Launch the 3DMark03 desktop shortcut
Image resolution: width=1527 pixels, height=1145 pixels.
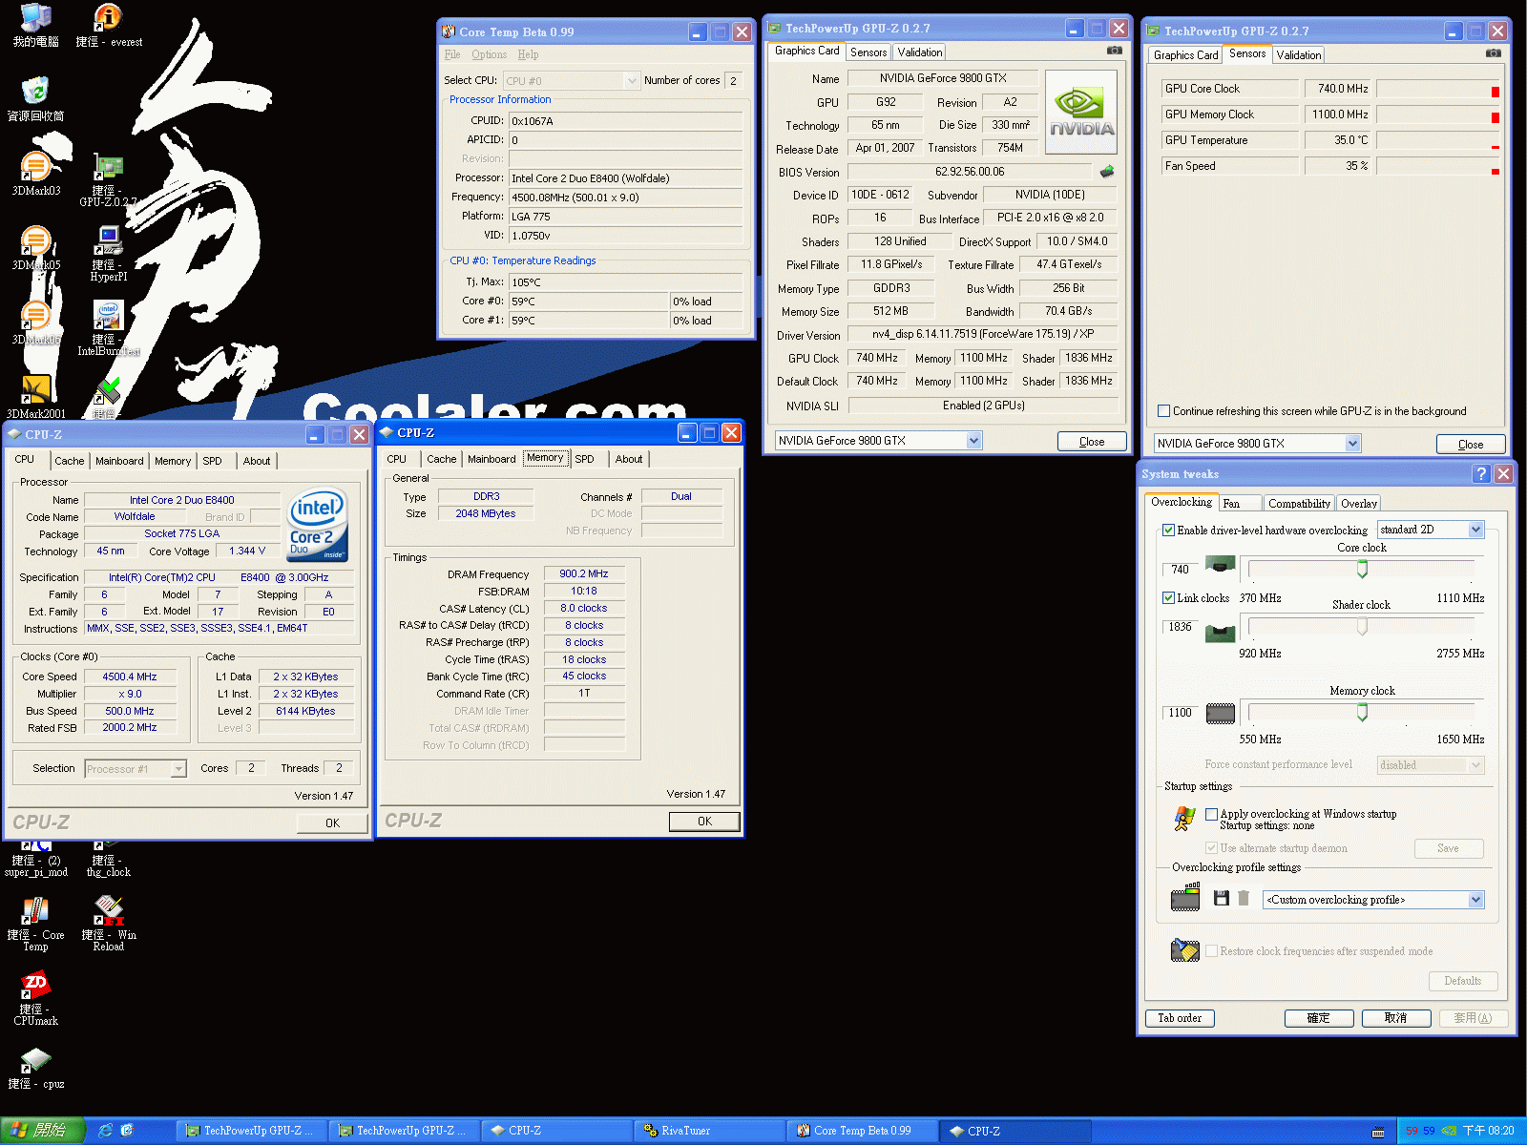[x=35, y=174]
